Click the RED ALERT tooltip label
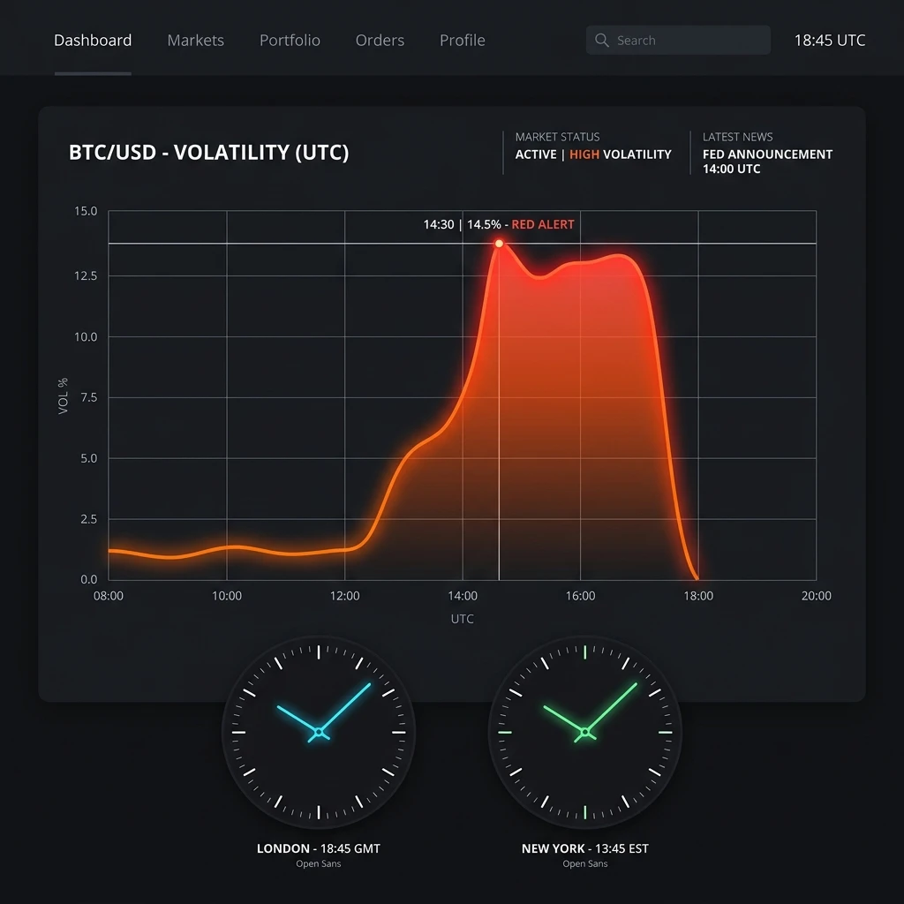Viewport: 904px width, 904px height. click(543, 224)
